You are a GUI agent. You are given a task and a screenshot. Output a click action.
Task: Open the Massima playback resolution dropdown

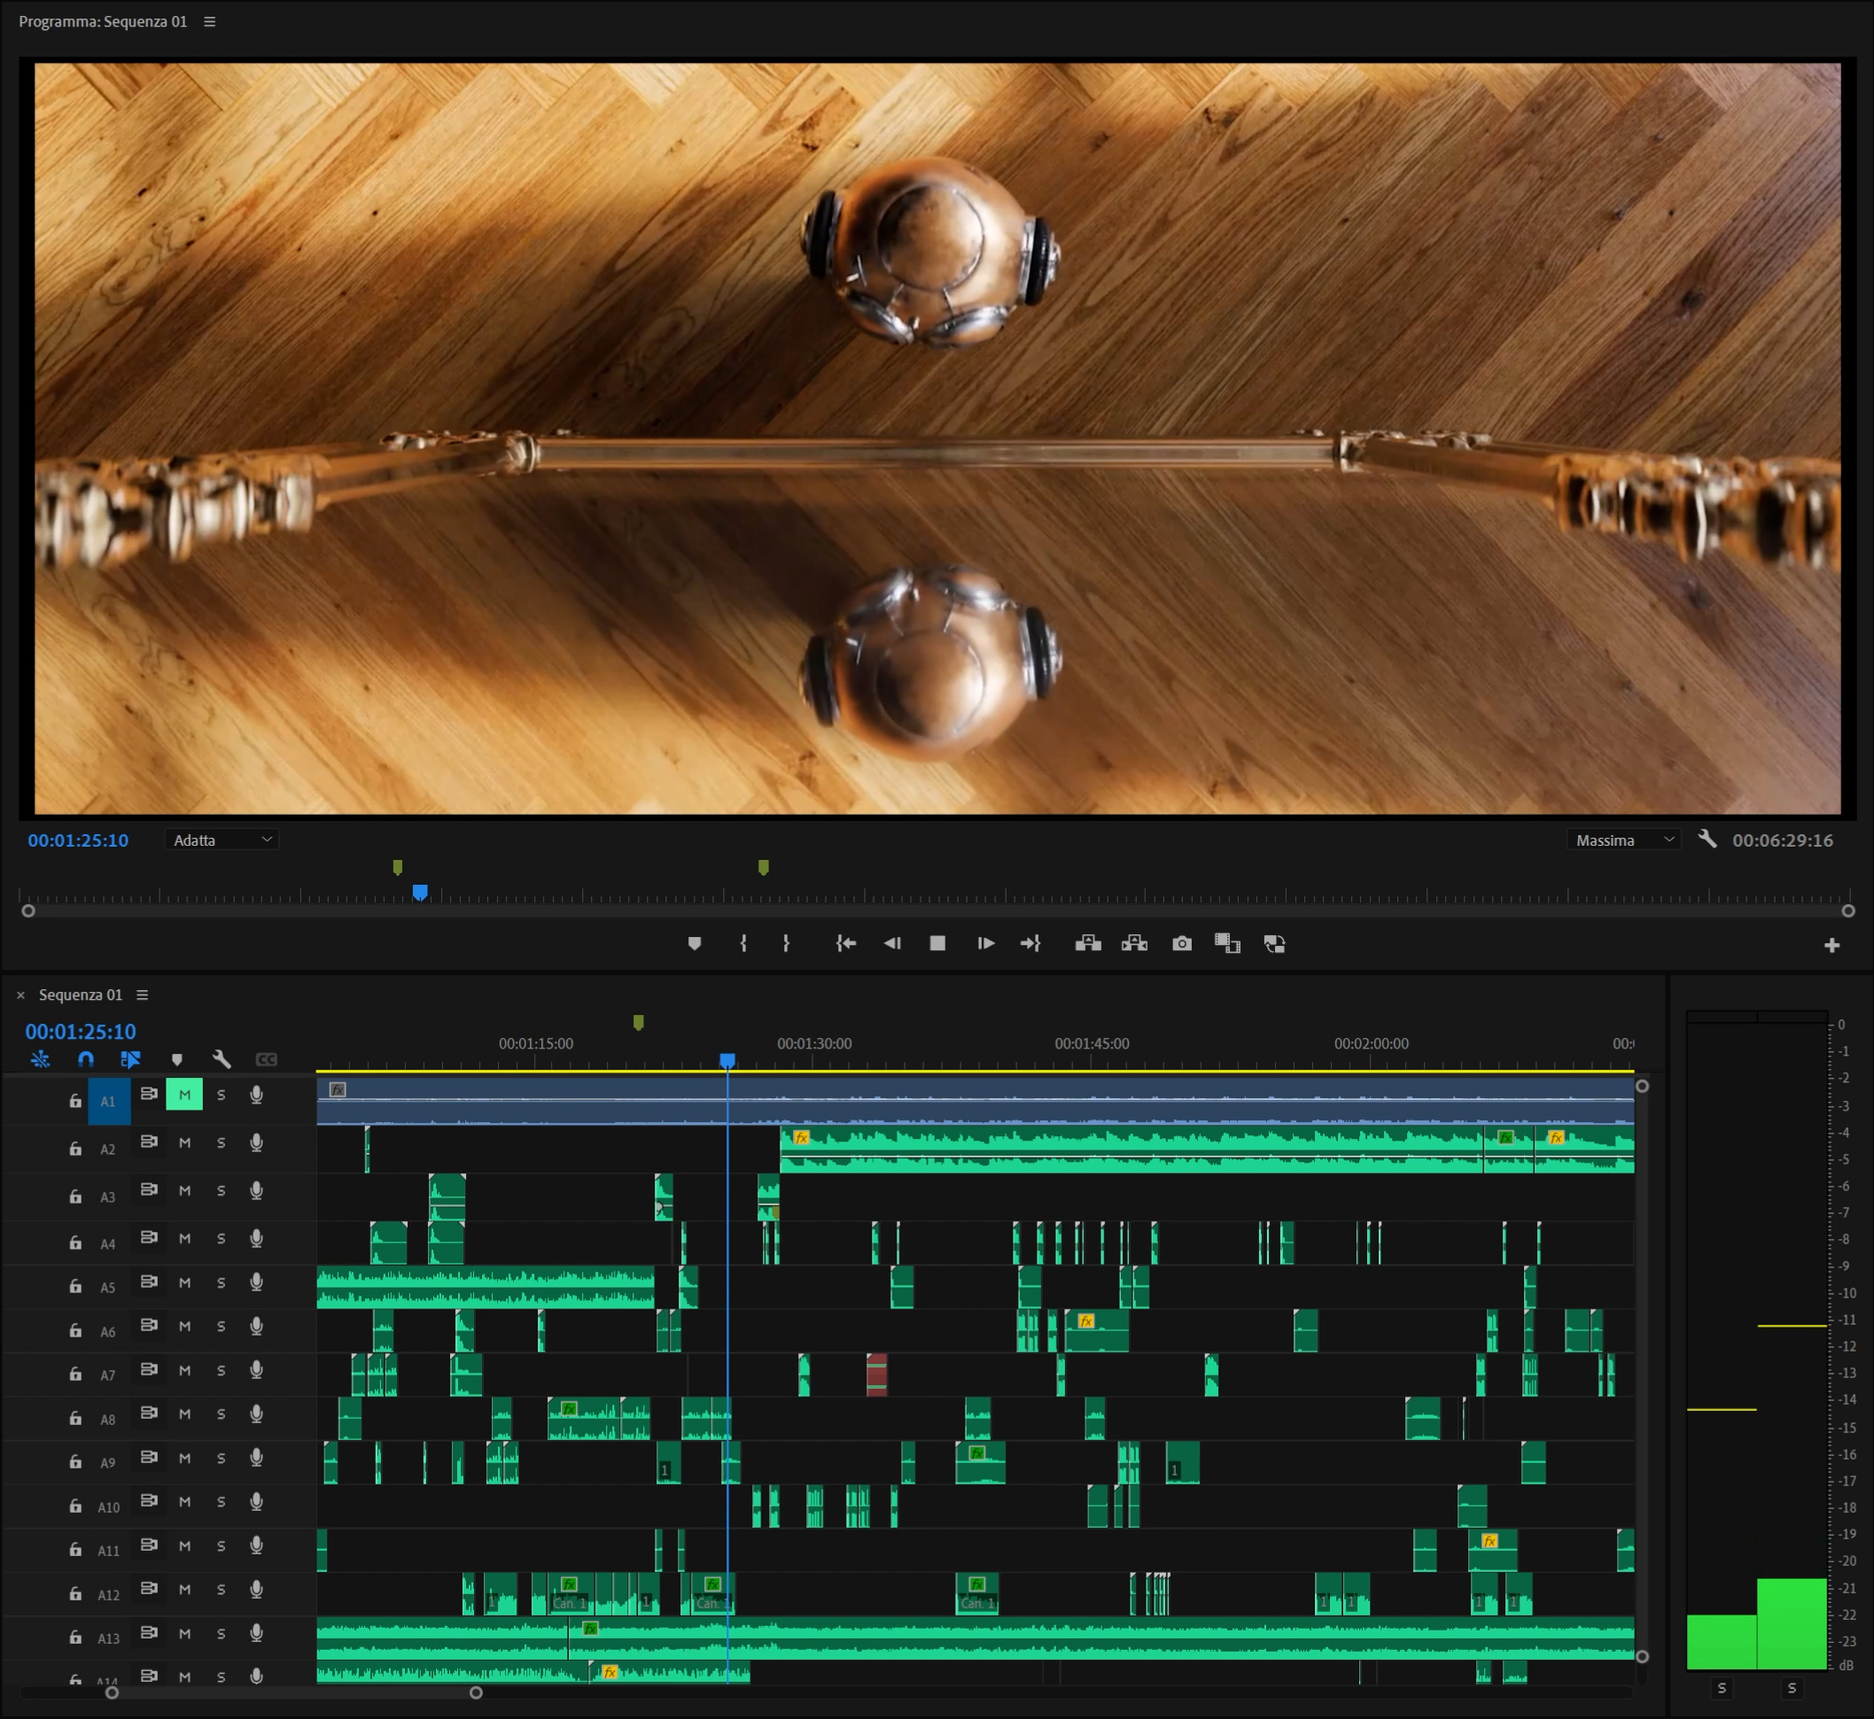[x=1624, y=840]
